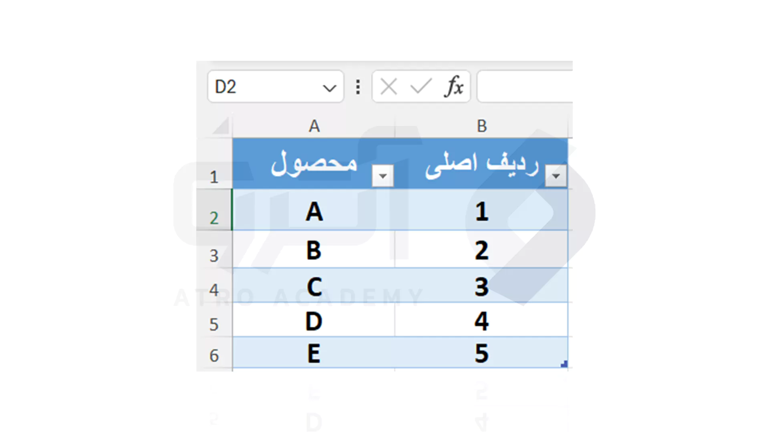Click the Insert Function fx icon
769x432 pixels.
click(x=453, y=86)
